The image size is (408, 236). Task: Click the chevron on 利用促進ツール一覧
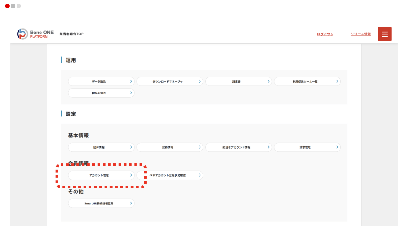click(337, 82)
